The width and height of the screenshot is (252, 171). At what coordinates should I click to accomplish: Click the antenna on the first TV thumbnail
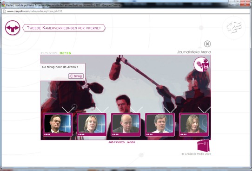click(68, 110)
